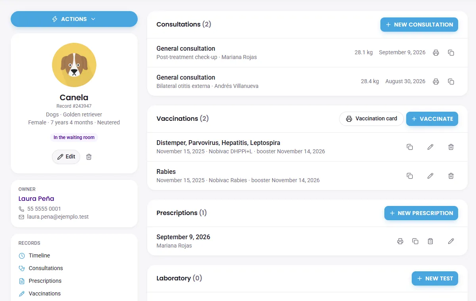
Task: Create a new prescription
Action: pos(421,213)
